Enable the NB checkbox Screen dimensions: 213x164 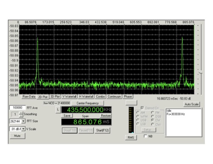pyautogui.click(x=145, y=136)
